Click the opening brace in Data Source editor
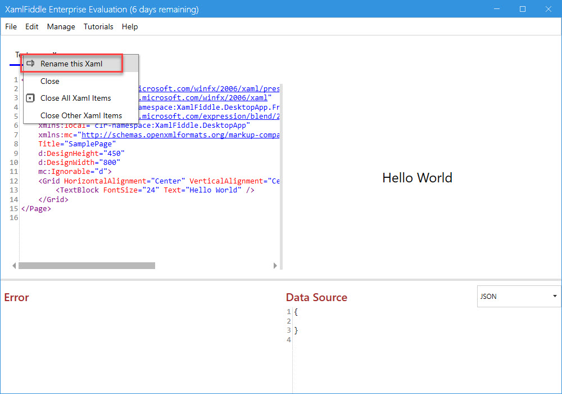 [296, 312]
